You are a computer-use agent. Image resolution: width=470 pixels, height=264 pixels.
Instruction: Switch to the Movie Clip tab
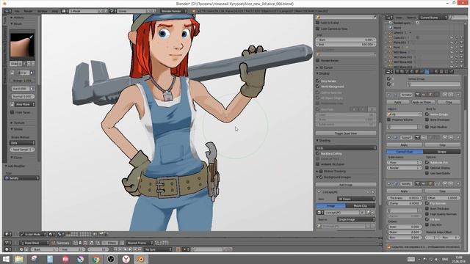click(361, 205)
